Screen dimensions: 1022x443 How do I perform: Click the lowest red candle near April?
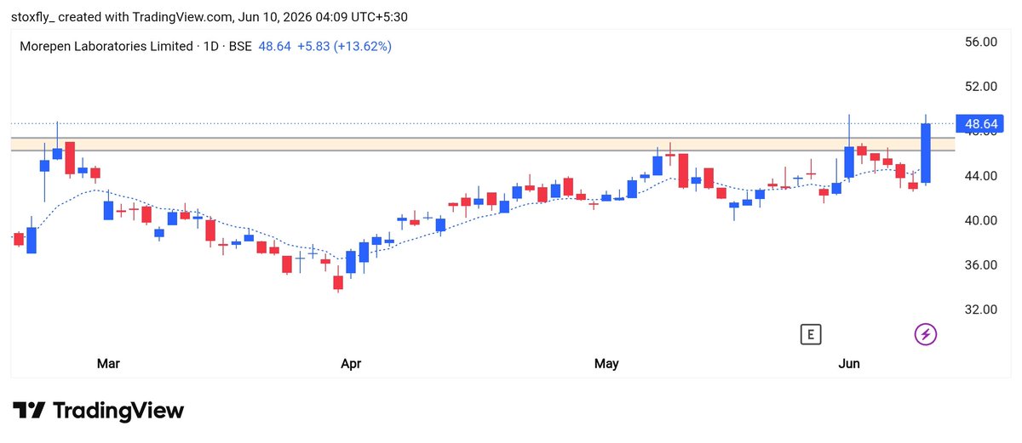coord(338,282)
